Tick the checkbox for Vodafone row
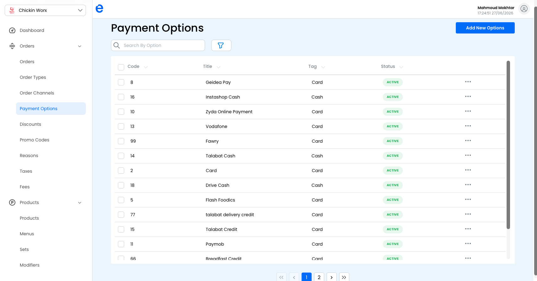 121,126
